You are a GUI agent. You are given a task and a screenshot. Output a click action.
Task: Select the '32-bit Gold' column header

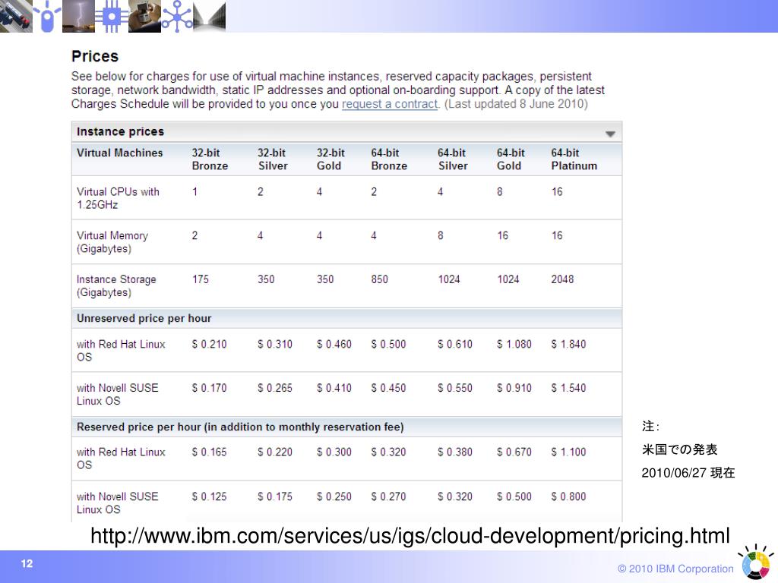point(330,159)
